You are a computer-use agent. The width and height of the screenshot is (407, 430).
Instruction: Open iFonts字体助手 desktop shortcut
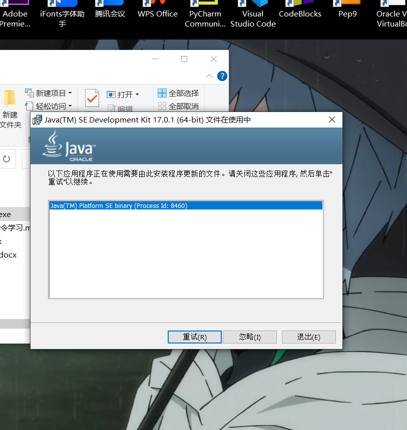coord(62,13)
